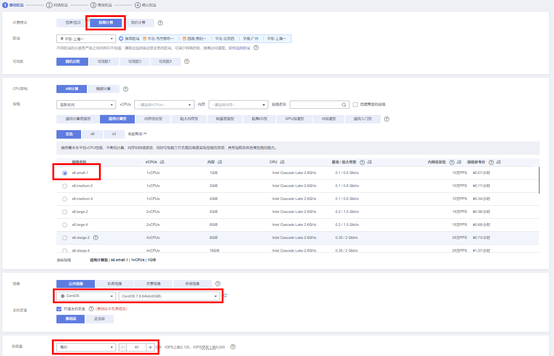Open the help icon beside 鲲鹏计算
Screen dimensions: 554x356
click(x=125, y=89)
